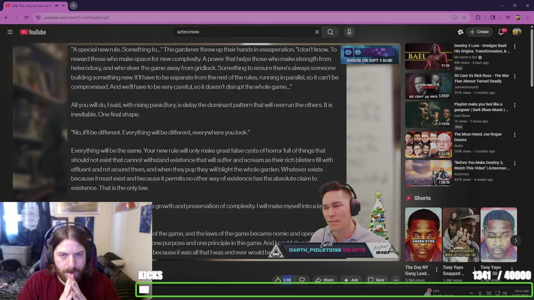Click the install/cast icon in address bar
This screenshot has width=534, height=300.
pos(455,17)
